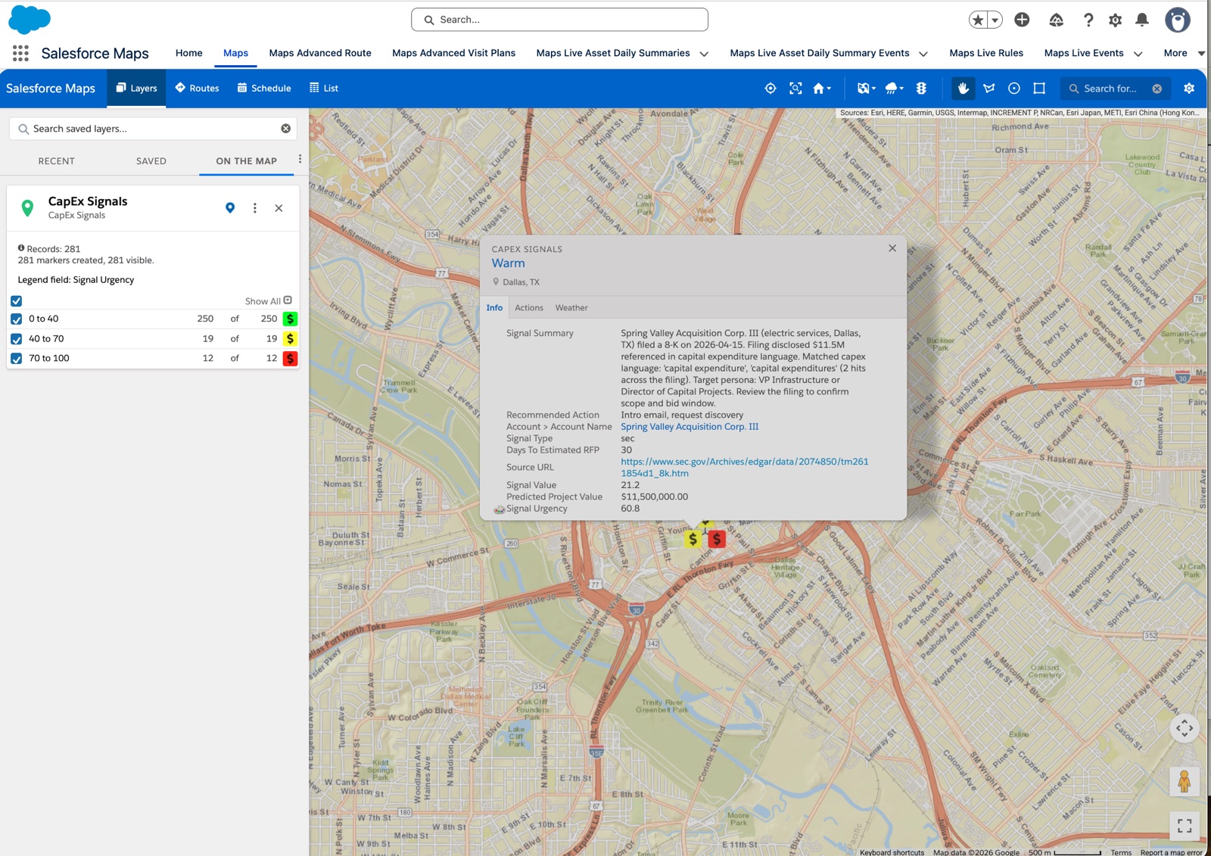This screenshot has width=1211, height=856.
Task: Select the rectangle selection tool
Action: click(x=1039, y=89)
